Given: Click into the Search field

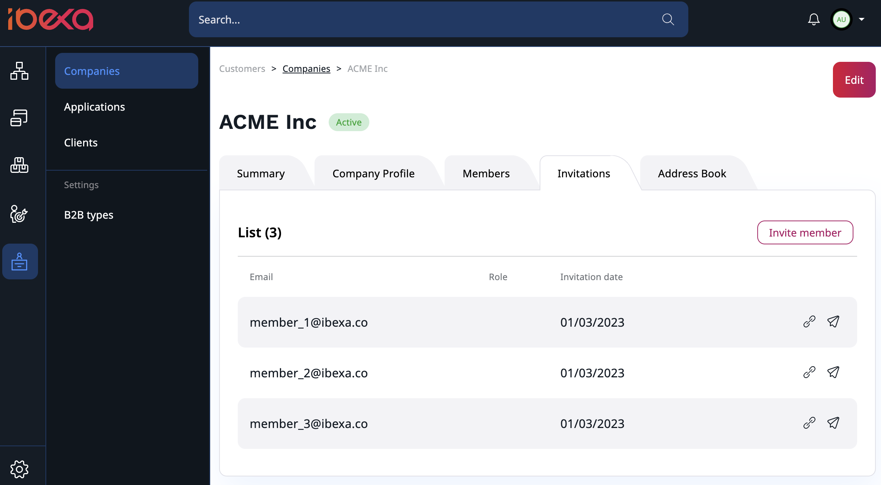Looking at the screenshot, I should click(410, 19).
